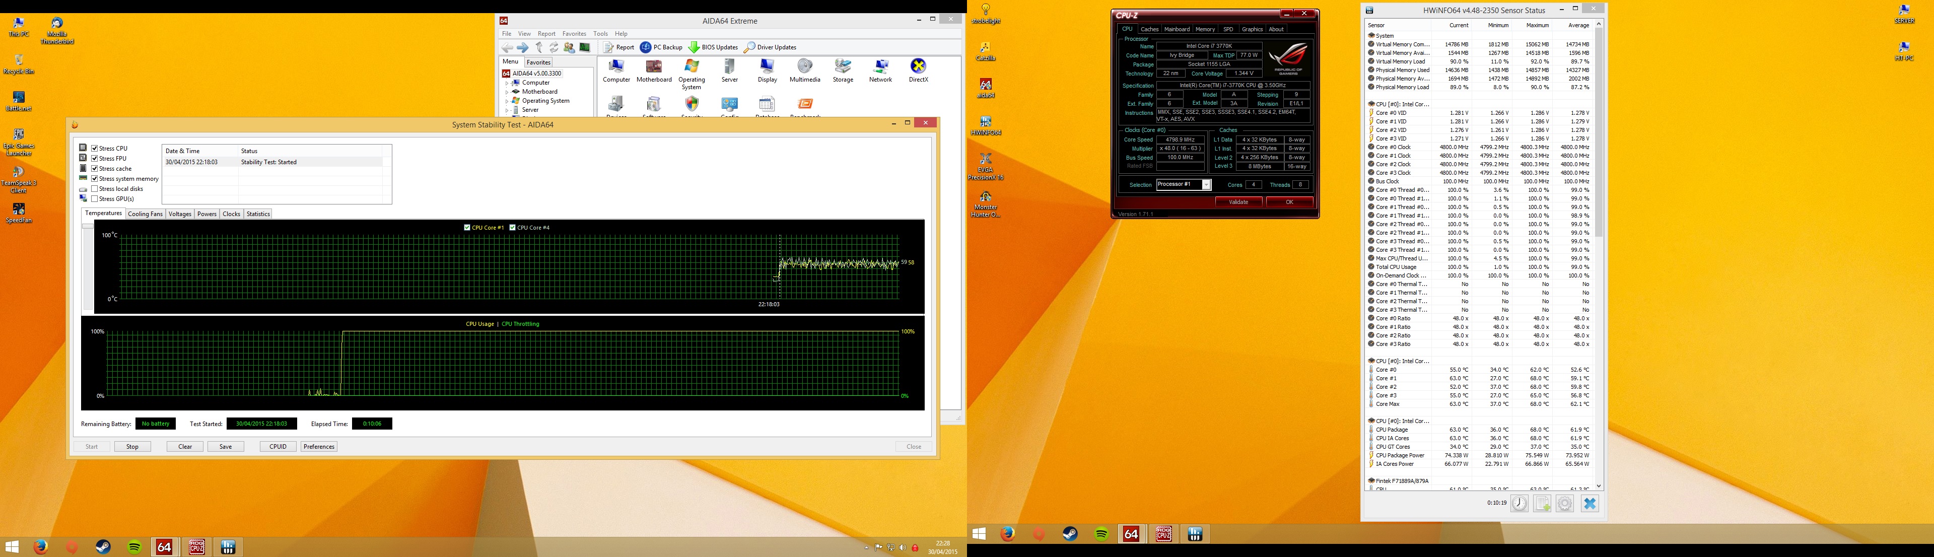Switch to Favorites tab in AIDA64 sidebar
The height and width of the screenshot is (557, 1934).
coord(538,62)
